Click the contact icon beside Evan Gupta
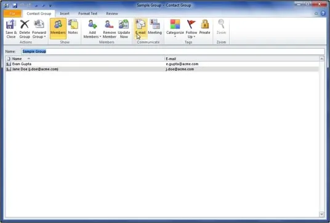The image size is (330, 223). coord(9,64)
